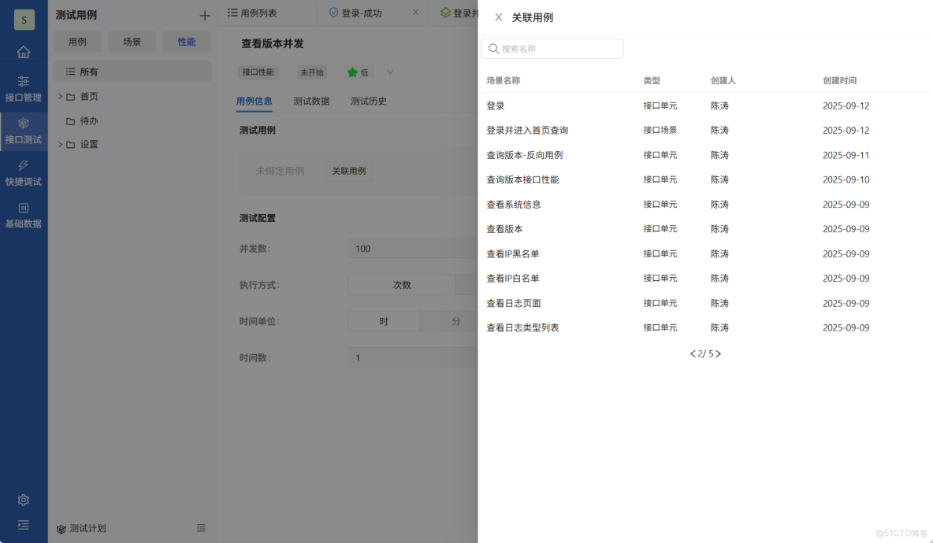Open the settings gear at sidebar bottom

(x=24, y=500)
